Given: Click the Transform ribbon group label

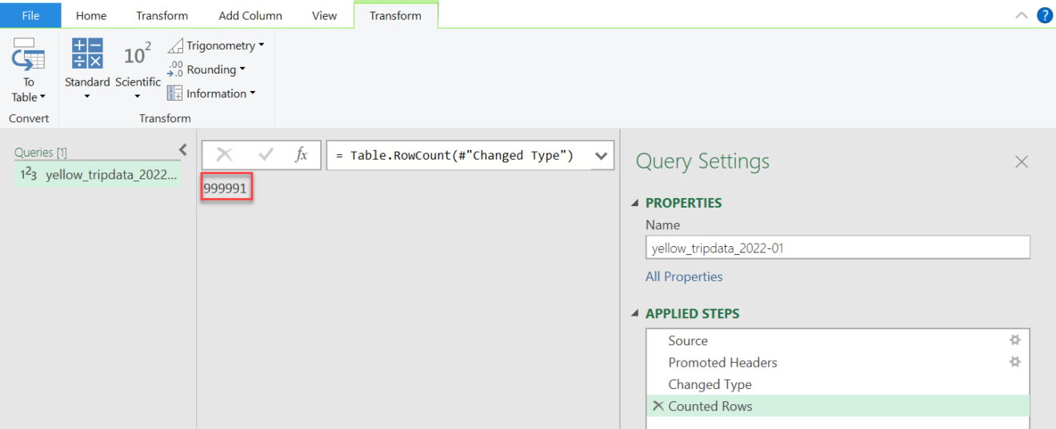Looking at the screenshot, I should tap(165, 118).
